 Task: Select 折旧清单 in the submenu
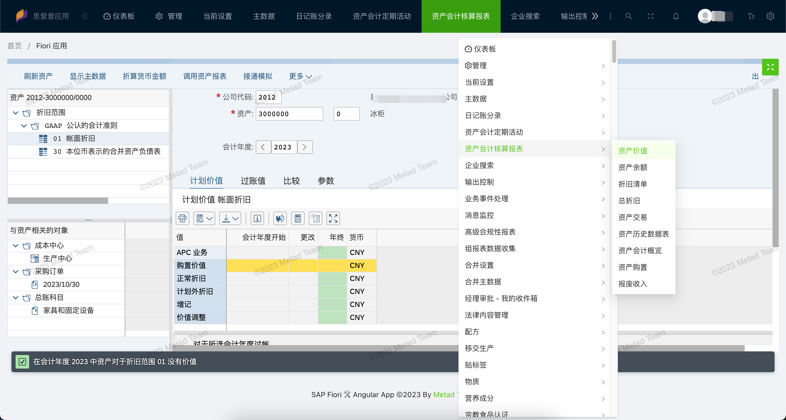632,184
